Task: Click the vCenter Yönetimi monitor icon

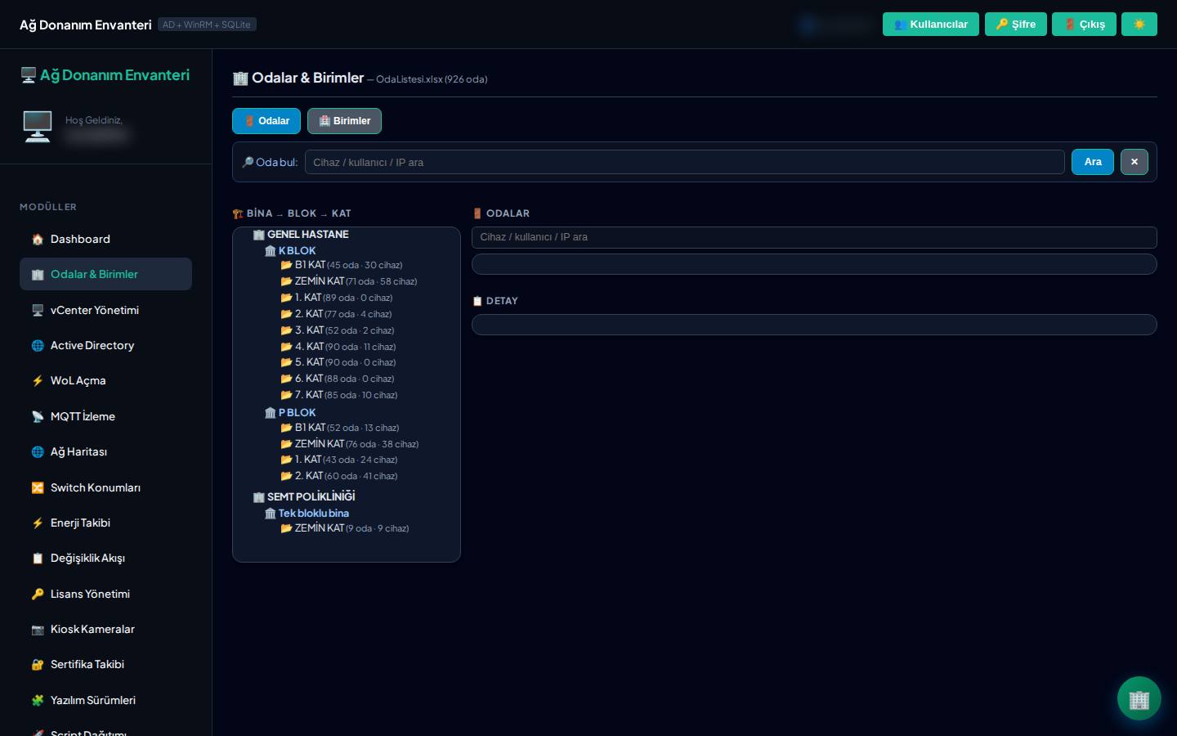Action: coord(38,311)
